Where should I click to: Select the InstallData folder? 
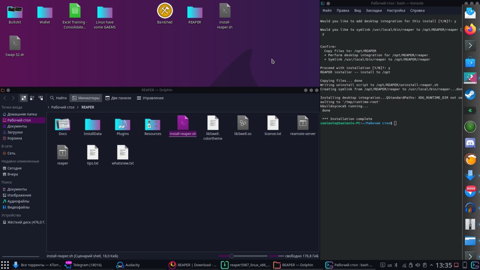tap(93, 126)
